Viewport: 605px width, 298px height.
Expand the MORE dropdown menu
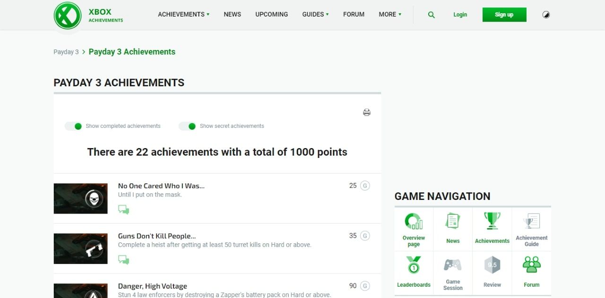click(x=390, y=14)
